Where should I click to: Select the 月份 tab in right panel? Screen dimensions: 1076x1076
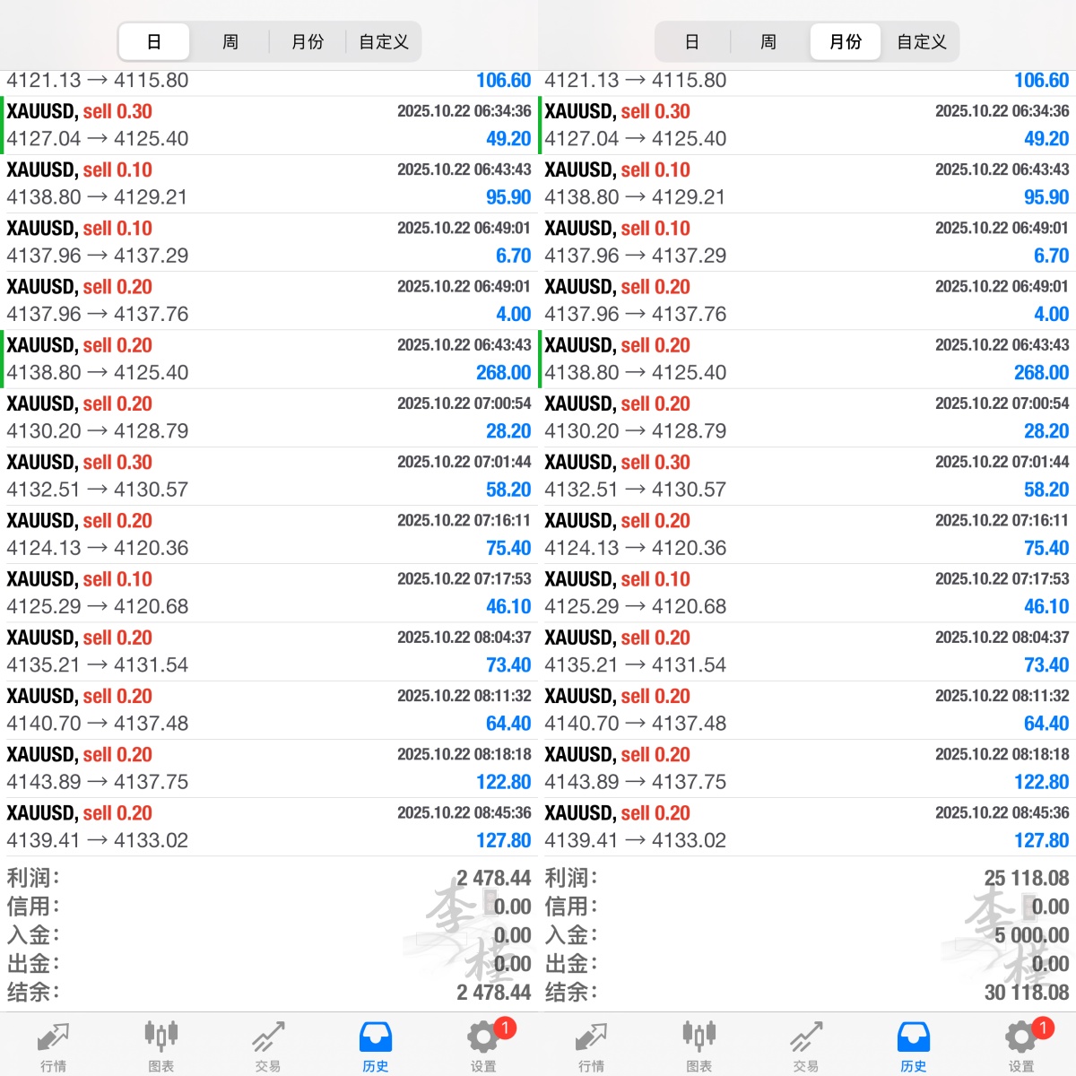(846, 42)
